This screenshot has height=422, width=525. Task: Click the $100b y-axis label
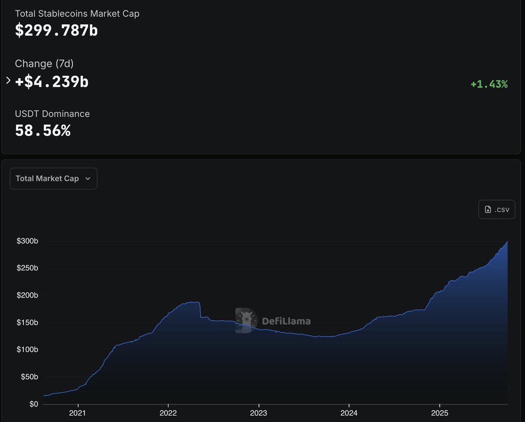[x=28, y=349]
